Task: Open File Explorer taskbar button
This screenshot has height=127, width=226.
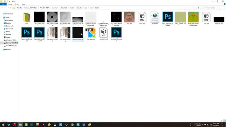Action: [x=20, y=125]
